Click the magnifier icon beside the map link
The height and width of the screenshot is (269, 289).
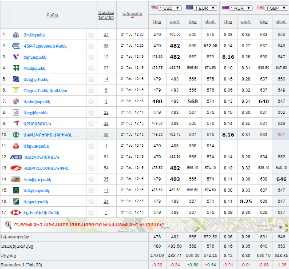(8, 225)
